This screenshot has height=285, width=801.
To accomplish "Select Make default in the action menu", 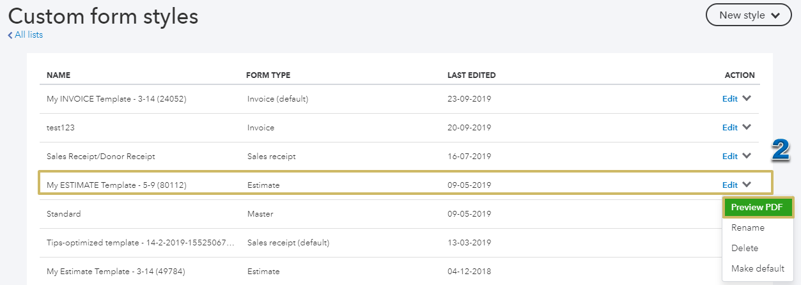I will tap(758, 268).
